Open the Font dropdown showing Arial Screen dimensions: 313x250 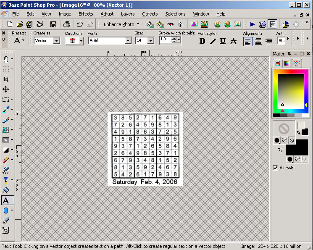(x=128, y=41)
